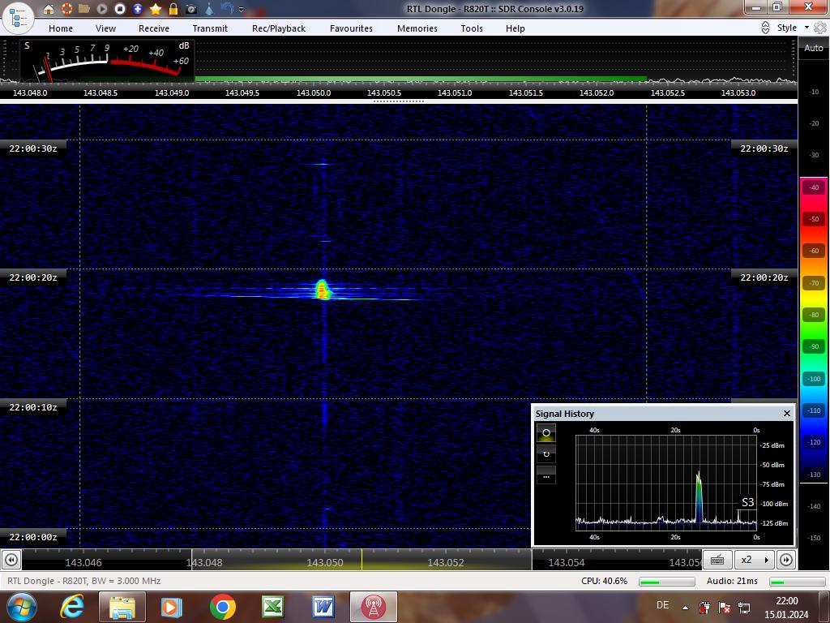Click the right scroll frequency button
This screenshot has height=623, width=830.
[x=786, y=560]
